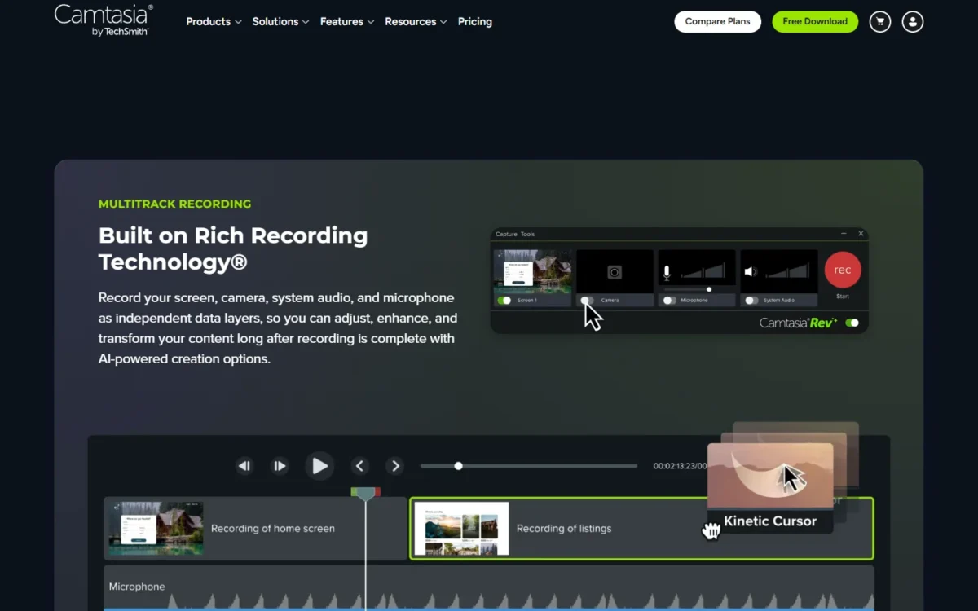Viewport: 978px width, 611px height.
Task: Click the Camtasia by TechSmith logo
Action: tap(104, 20)
